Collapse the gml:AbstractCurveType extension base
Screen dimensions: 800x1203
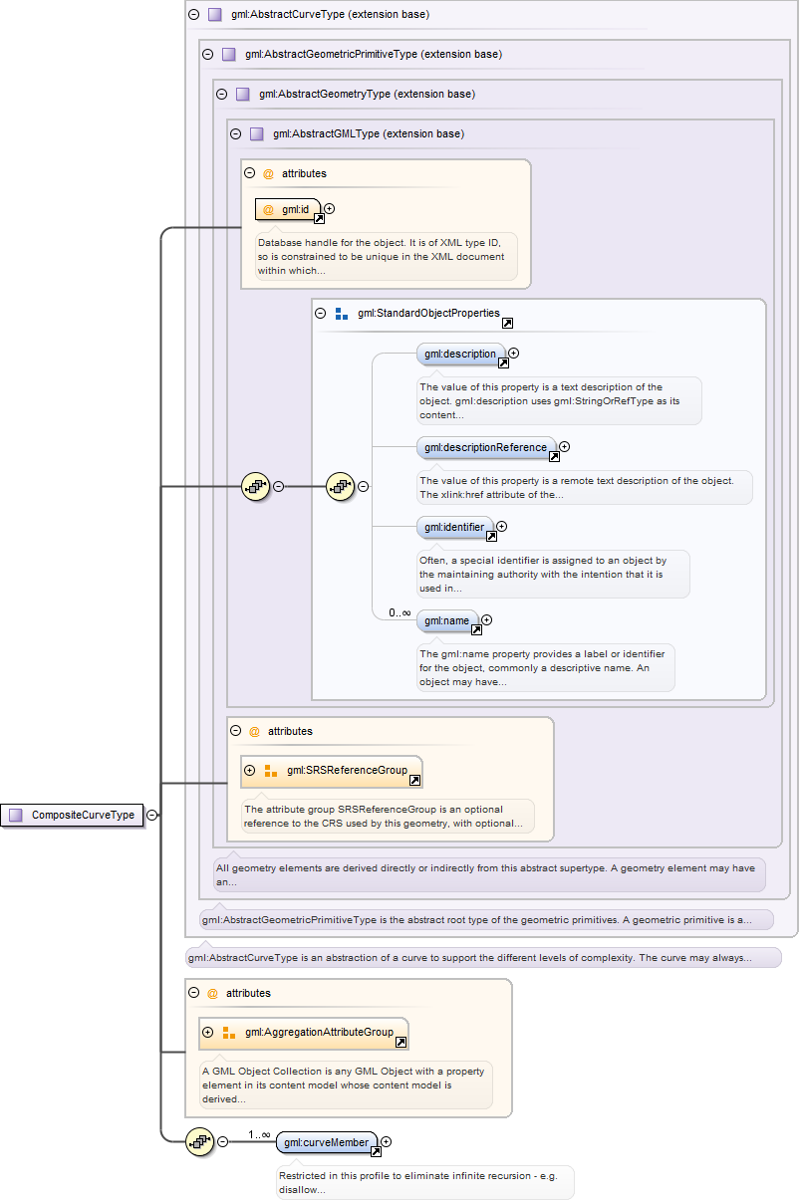pos(193,14)
